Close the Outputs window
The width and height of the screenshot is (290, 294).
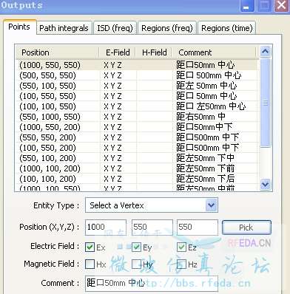(x=281, y=5)
